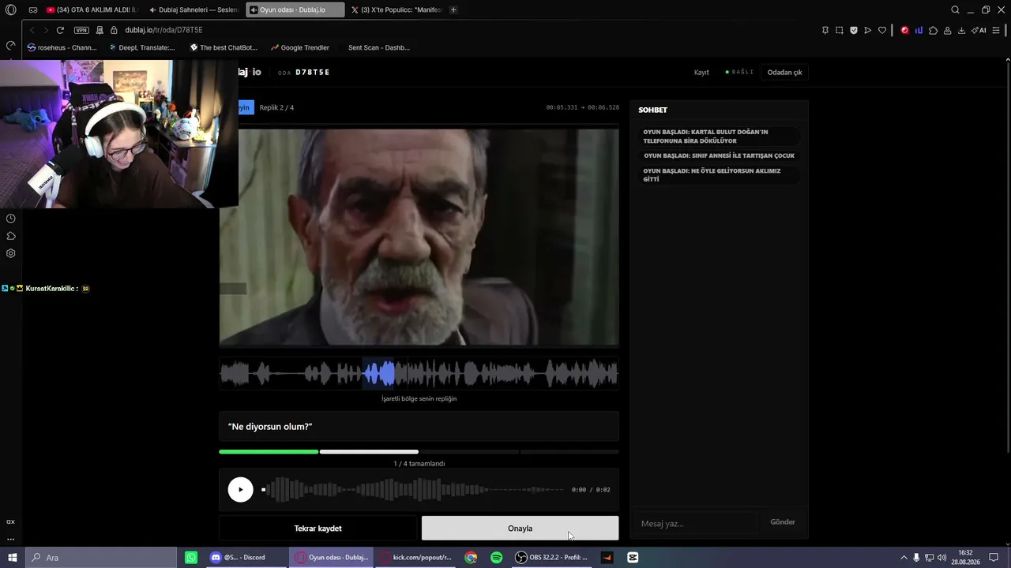1011x568 pixels.
Task: Reload the current page
Action: click(60, 30)
